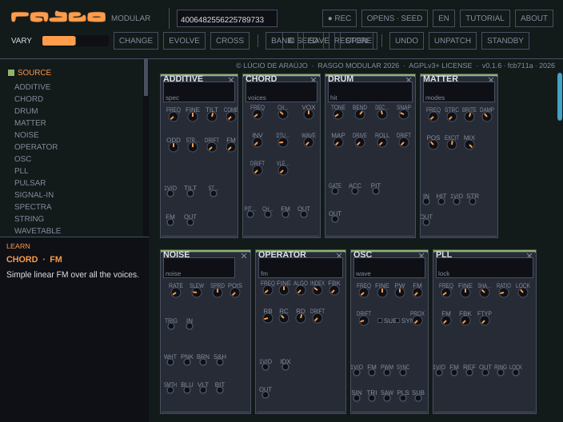The width and height of the screenshot is (563, 422).
Task: Select OPERATOR in the sidebar source list
Action: point(36,147)
